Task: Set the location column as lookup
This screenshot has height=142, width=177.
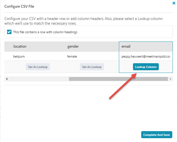Action: tap(38, 67)
